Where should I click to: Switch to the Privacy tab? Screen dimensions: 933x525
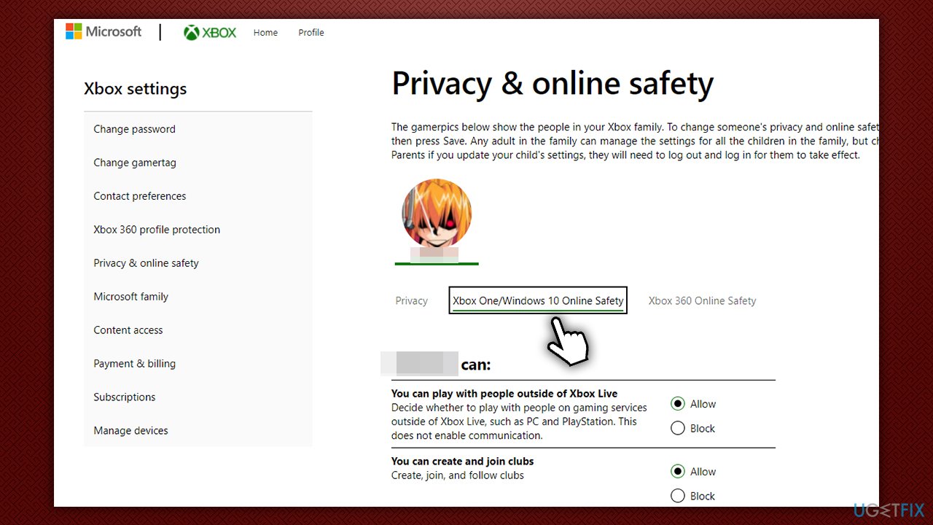[x=411, y=300]
